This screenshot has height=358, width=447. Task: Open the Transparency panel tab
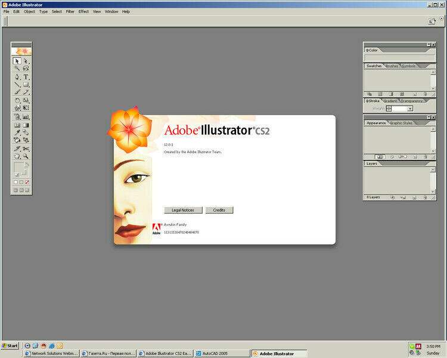click(x=412, y=101)
